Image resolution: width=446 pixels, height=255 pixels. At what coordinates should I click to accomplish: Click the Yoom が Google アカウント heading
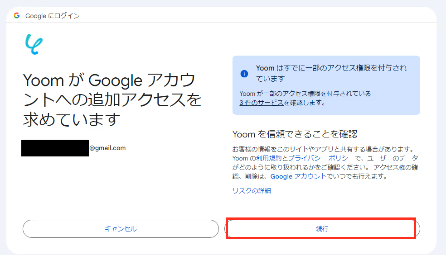112,99
